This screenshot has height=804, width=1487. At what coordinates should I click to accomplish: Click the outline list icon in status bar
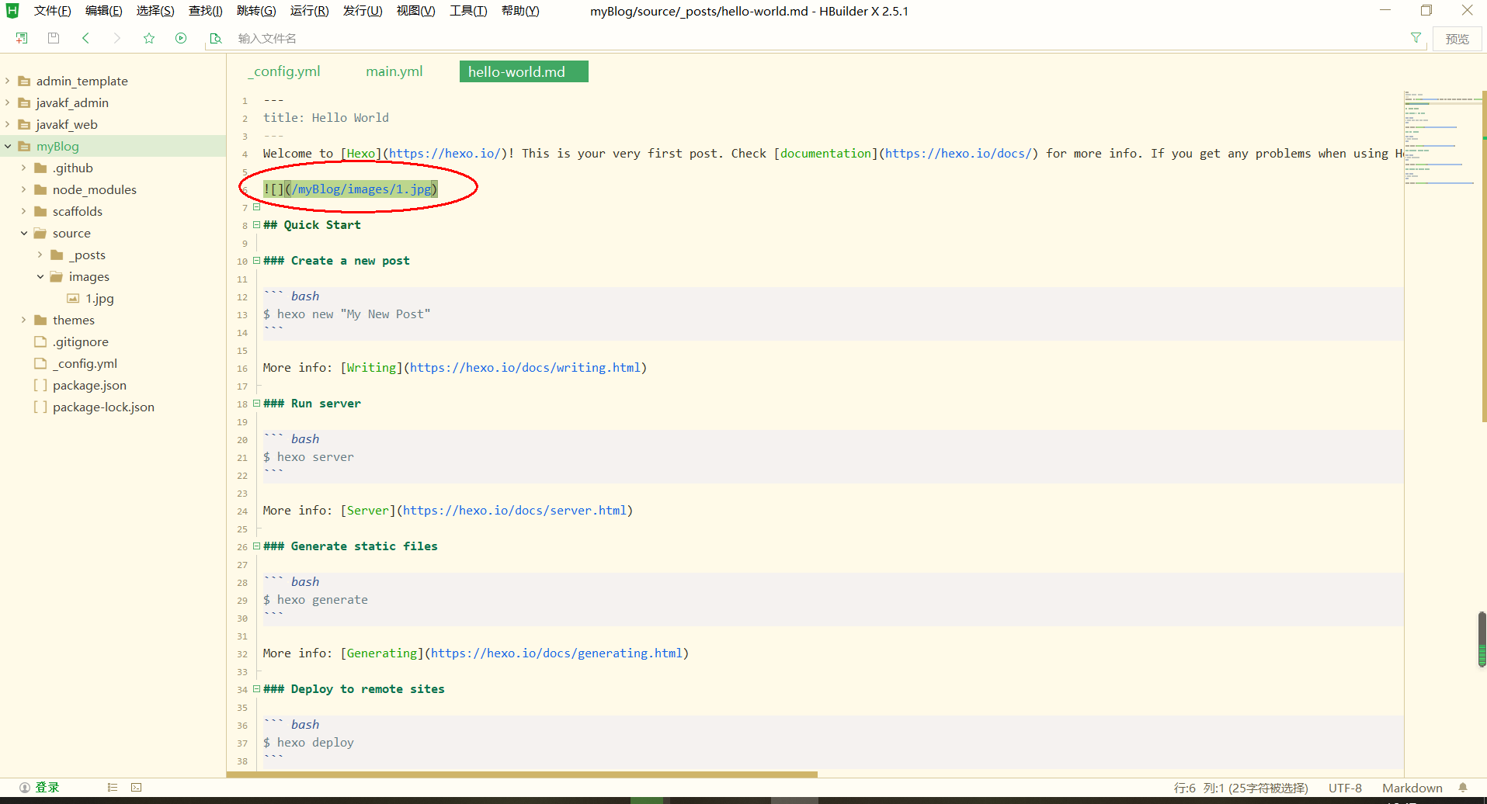pos(113,788)
